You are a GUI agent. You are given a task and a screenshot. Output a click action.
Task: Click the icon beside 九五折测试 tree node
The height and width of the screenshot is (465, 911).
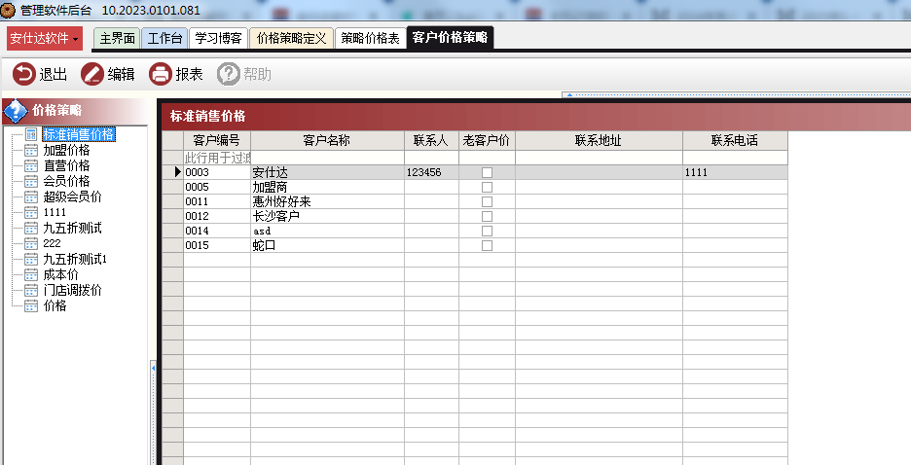[31, 229]
